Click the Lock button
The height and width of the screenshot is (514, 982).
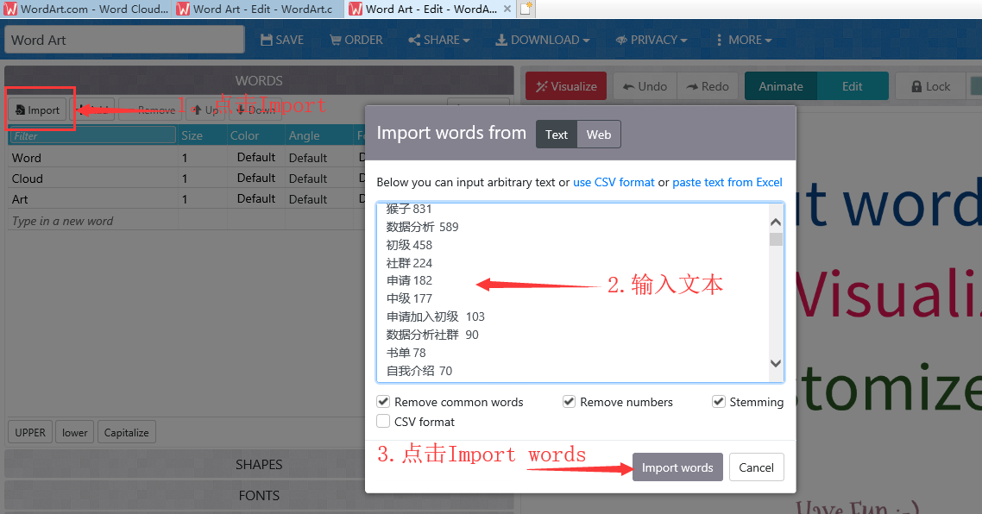(930, 86)
